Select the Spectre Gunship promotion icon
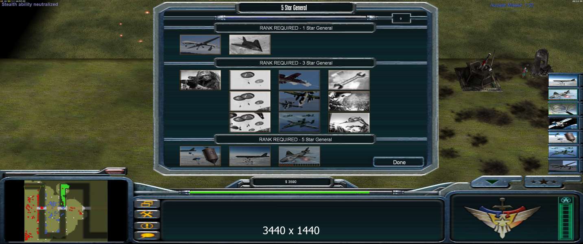The height and width of the screenshot is (244, 583). point(299,156)
